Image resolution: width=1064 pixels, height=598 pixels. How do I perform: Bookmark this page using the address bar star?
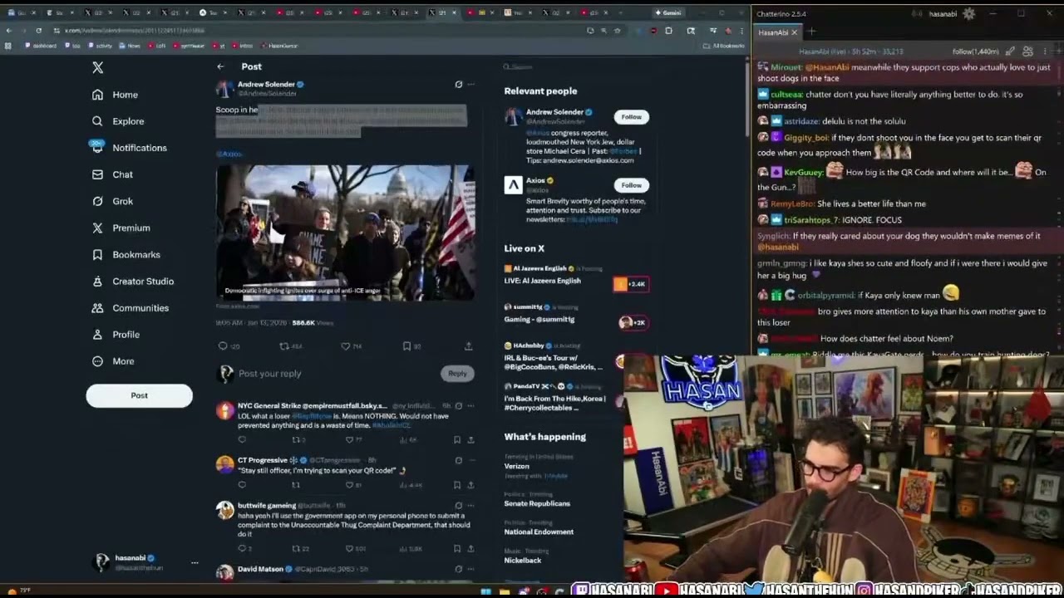tap(617, 31)
